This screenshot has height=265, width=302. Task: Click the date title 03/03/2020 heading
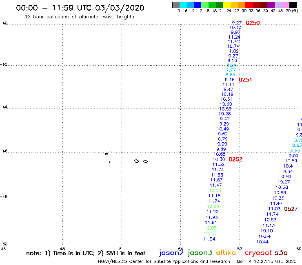tap(120, 8)
